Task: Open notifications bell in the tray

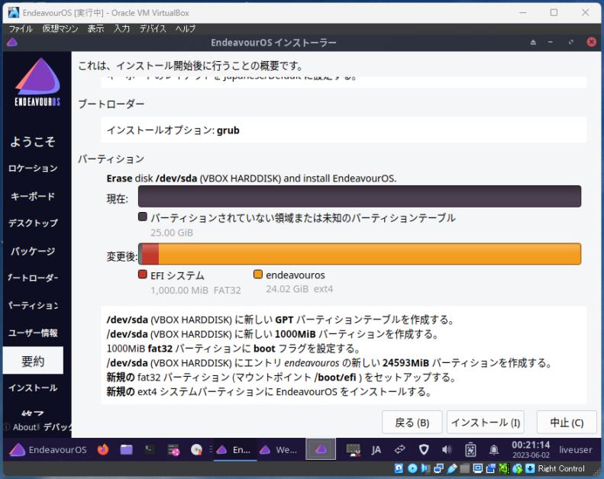Action: pyautogui.click(x=494, y=449)
